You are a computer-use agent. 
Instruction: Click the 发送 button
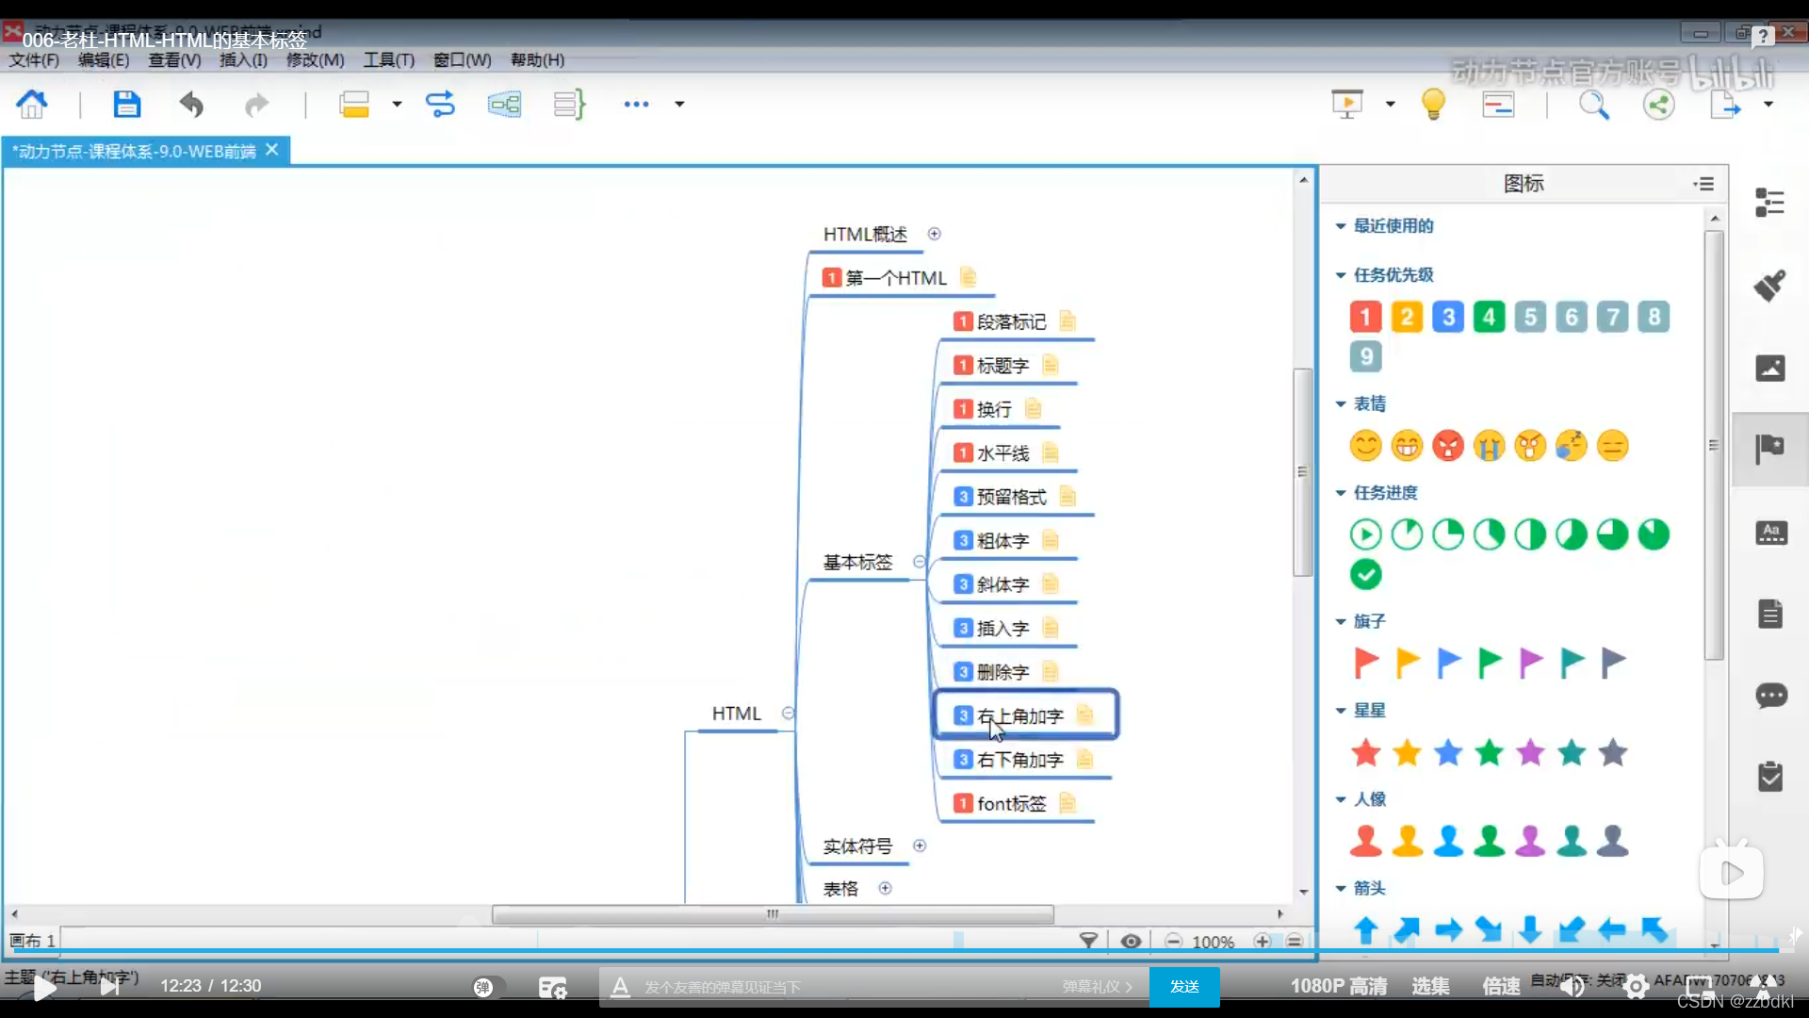click(1184, 987)
